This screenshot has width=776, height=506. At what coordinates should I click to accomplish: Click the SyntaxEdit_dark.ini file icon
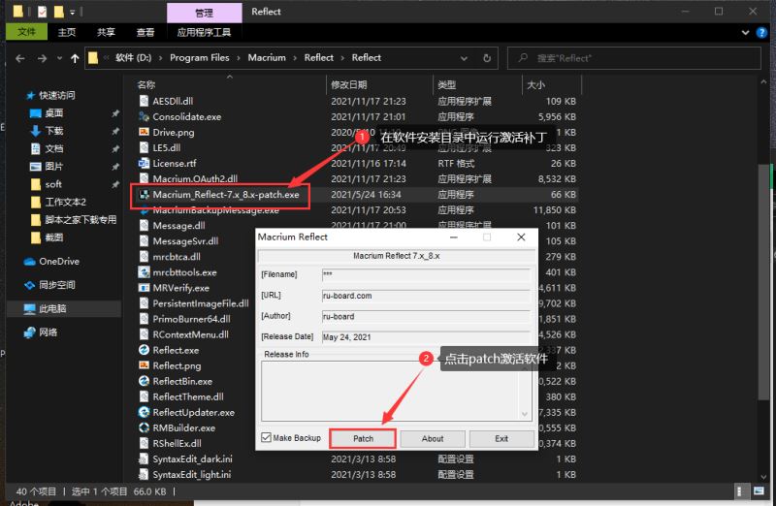144,459
